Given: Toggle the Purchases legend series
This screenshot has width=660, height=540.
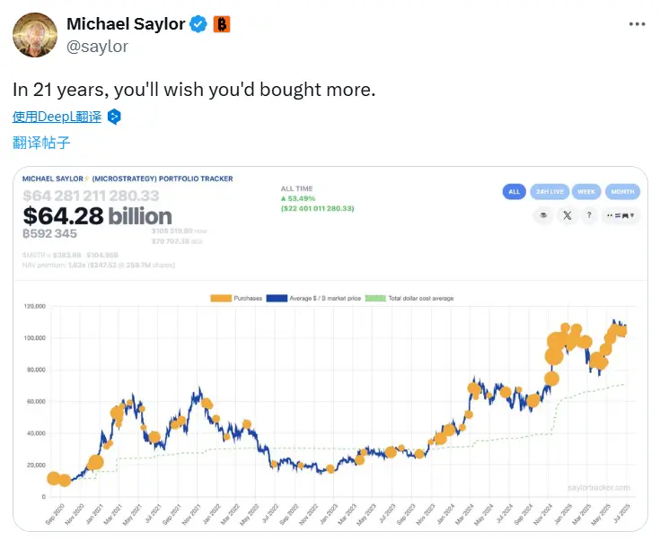Looking at the screenshot, I should click(x=236, y=298).
